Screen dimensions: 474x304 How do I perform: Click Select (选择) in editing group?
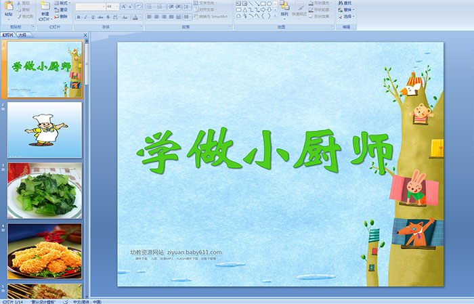pyautogui.click(x=346, y=16)
